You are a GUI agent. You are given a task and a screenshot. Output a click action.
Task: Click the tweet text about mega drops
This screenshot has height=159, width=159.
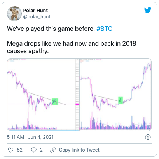coord(72,47)
